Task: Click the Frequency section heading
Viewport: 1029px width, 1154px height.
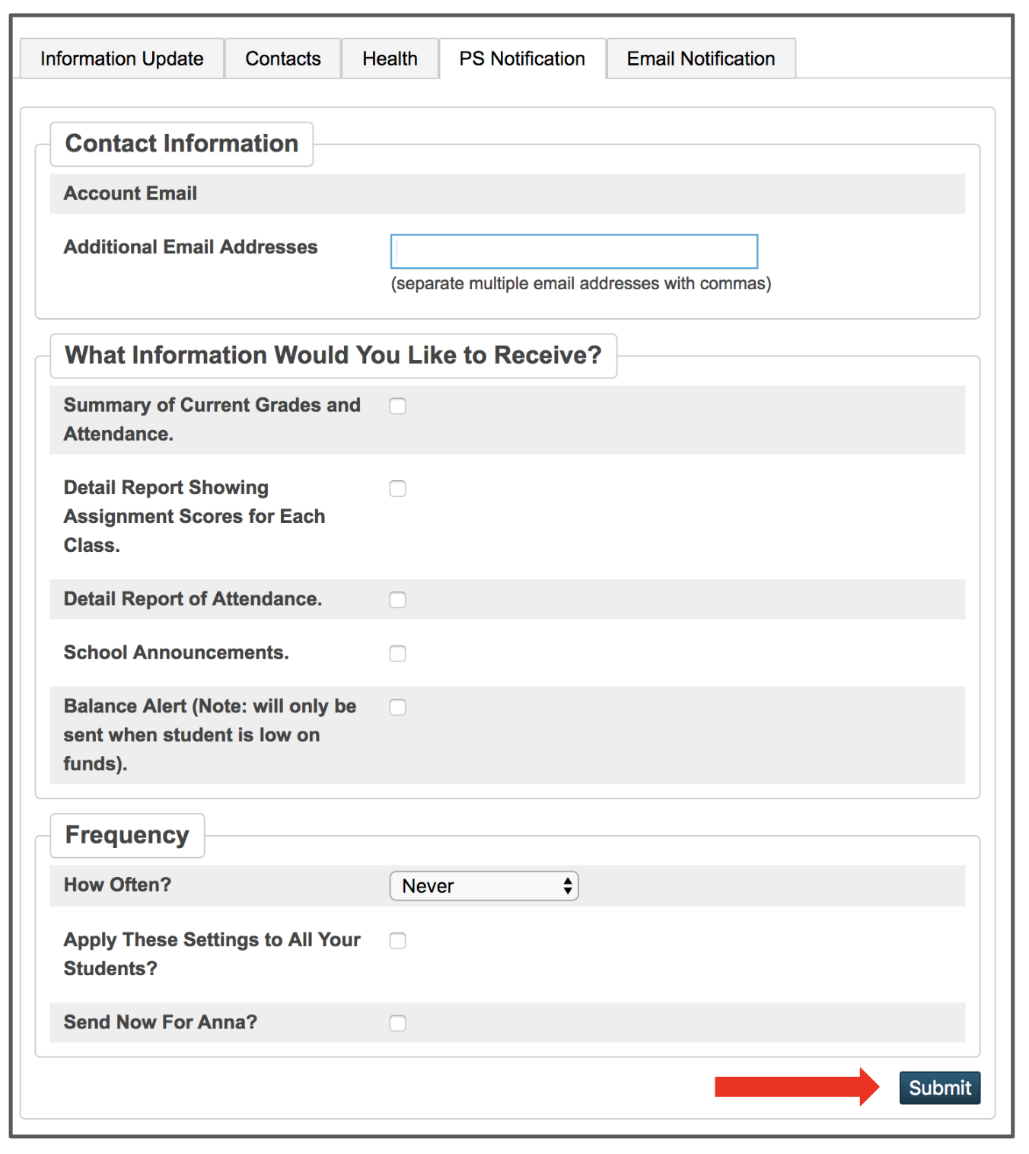Action: click(127, 835)
